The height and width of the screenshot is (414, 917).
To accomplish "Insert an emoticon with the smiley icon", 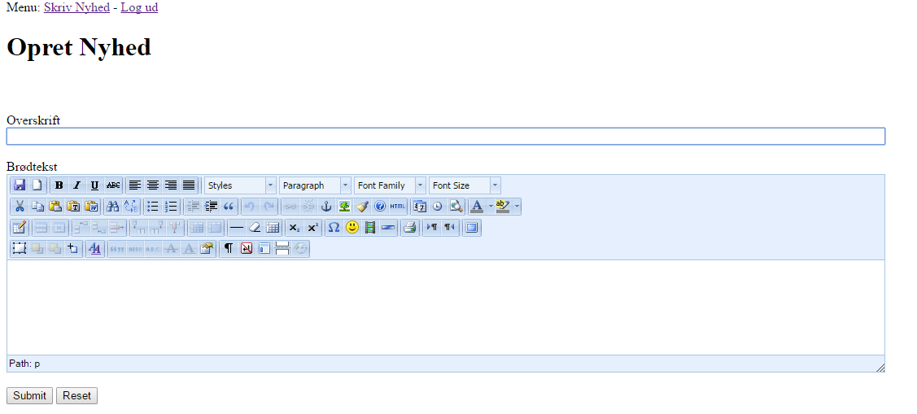I will (352, 228).
